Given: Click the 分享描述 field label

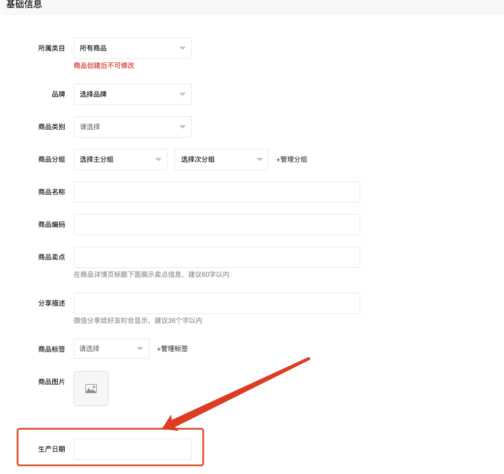Looking at the screenshot, I should tap(52, 303).
